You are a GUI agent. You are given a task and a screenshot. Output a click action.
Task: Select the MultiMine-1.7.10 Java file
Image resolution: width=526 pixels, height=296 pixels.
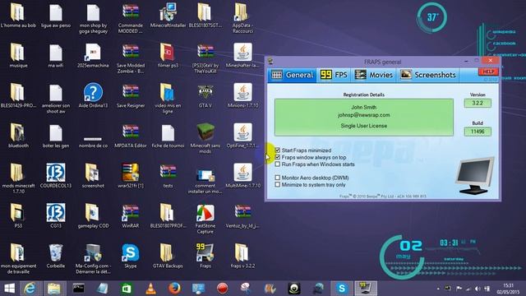click(242, 175)
